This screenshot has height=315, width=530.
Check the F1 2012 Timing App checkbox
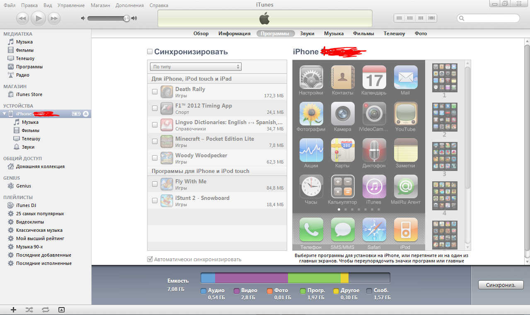click(x=155, y=108)
